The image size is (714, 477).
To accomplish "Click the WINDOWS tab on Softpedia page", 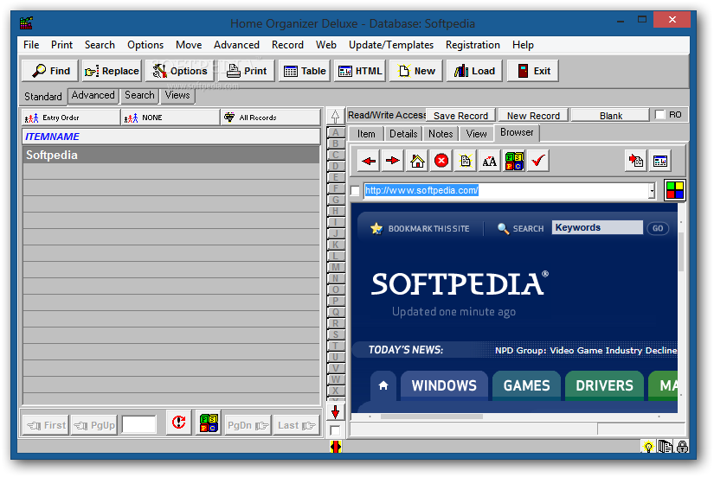I will 444,385.
